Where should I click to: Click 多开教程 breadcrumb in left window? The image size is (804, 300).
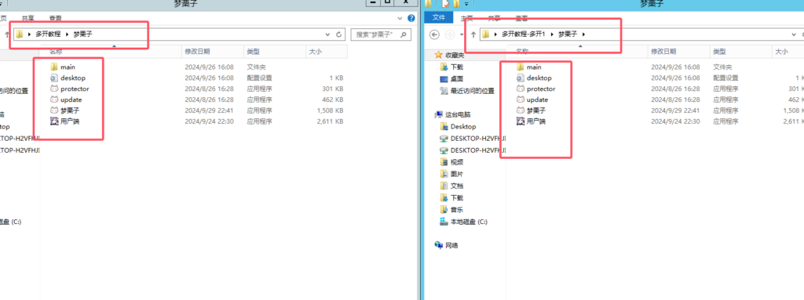click(x=48, y=34)
